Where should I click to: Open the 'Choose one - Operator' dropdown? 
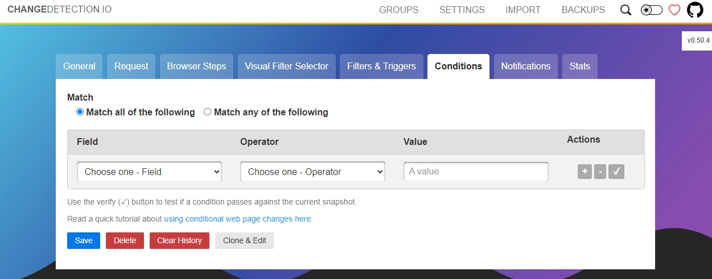[312, 172]
